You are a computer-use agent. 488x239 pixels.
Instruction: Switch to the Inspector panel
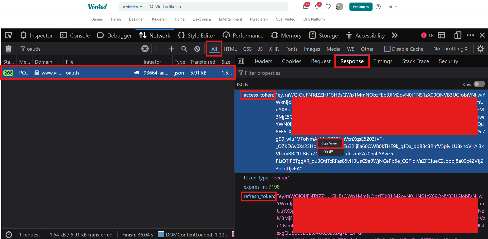36,35
